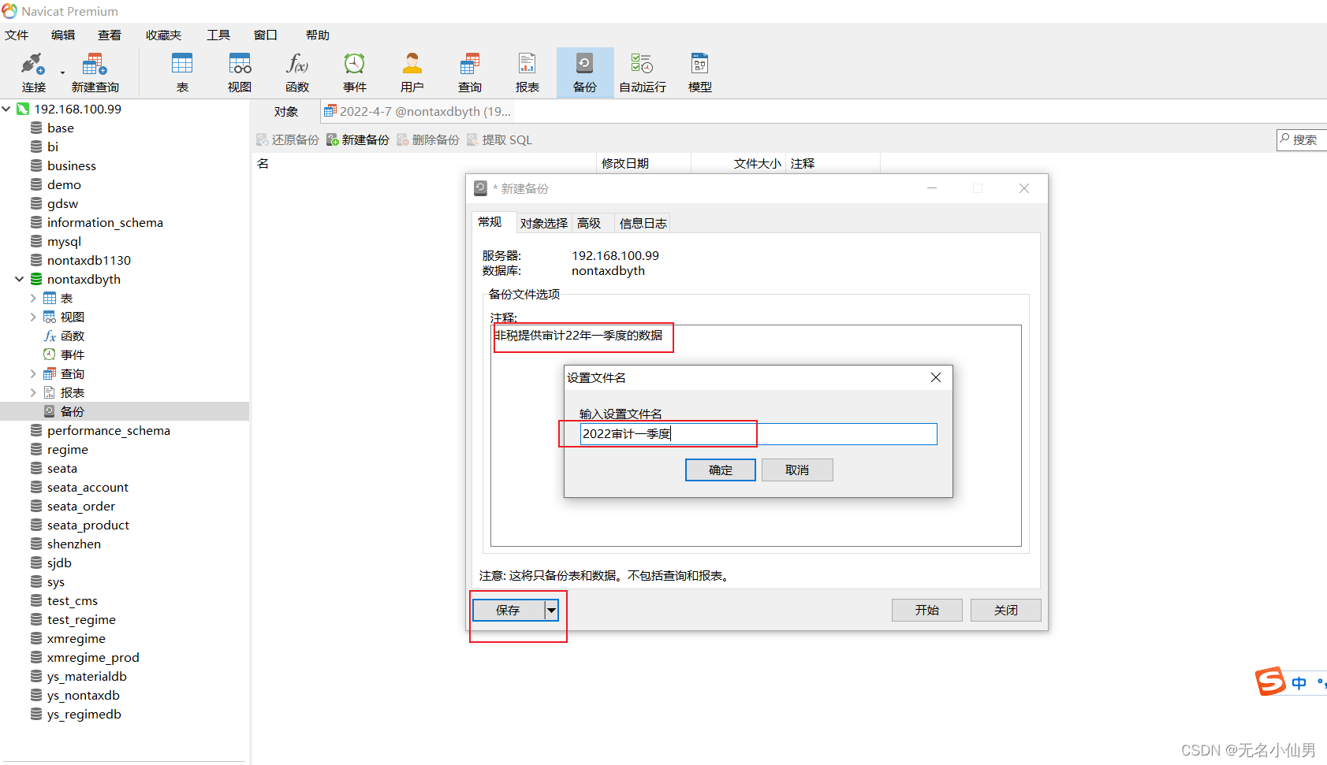The height and width of the screenshot is (765, 1327).
Task: Open the connection dropdown arrow next to 连接
Action: point(62,73)
